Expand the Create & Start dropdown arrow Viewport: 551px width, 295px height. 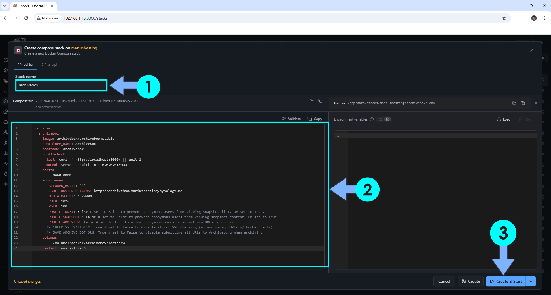[x=531, y=281]
